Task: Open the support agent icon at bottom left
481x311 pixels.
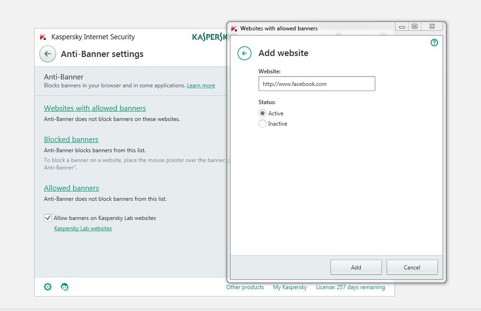Action: pos(65,287)
